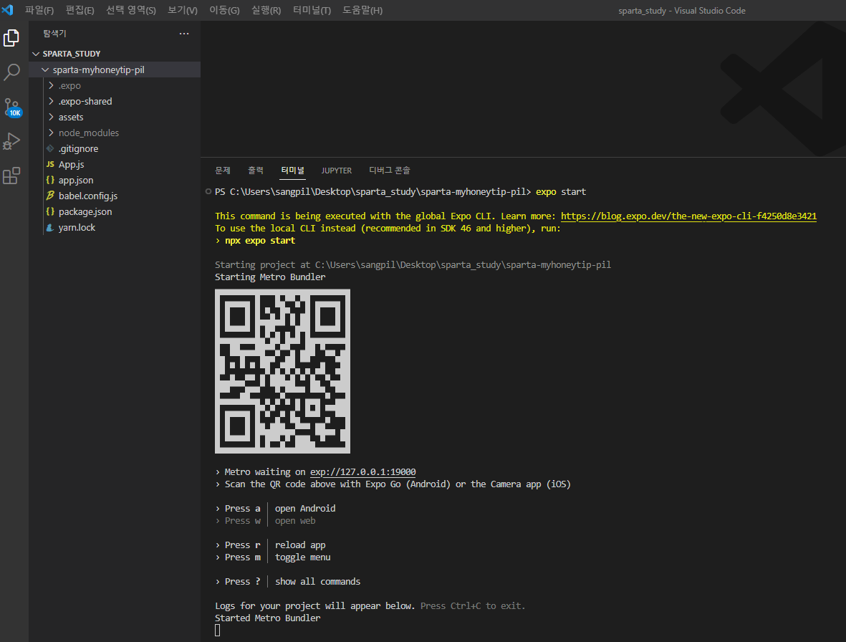The height and width of the screenshot is (642, 846).
Task: Select the 터미널 panel tab
Action: pos(293,171)
